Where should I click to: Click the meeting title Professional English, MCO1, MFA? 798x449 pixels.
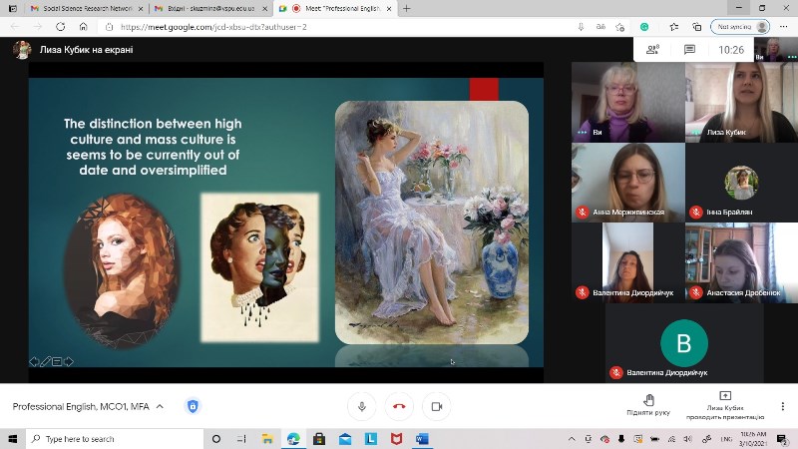[x=81, y=406]
